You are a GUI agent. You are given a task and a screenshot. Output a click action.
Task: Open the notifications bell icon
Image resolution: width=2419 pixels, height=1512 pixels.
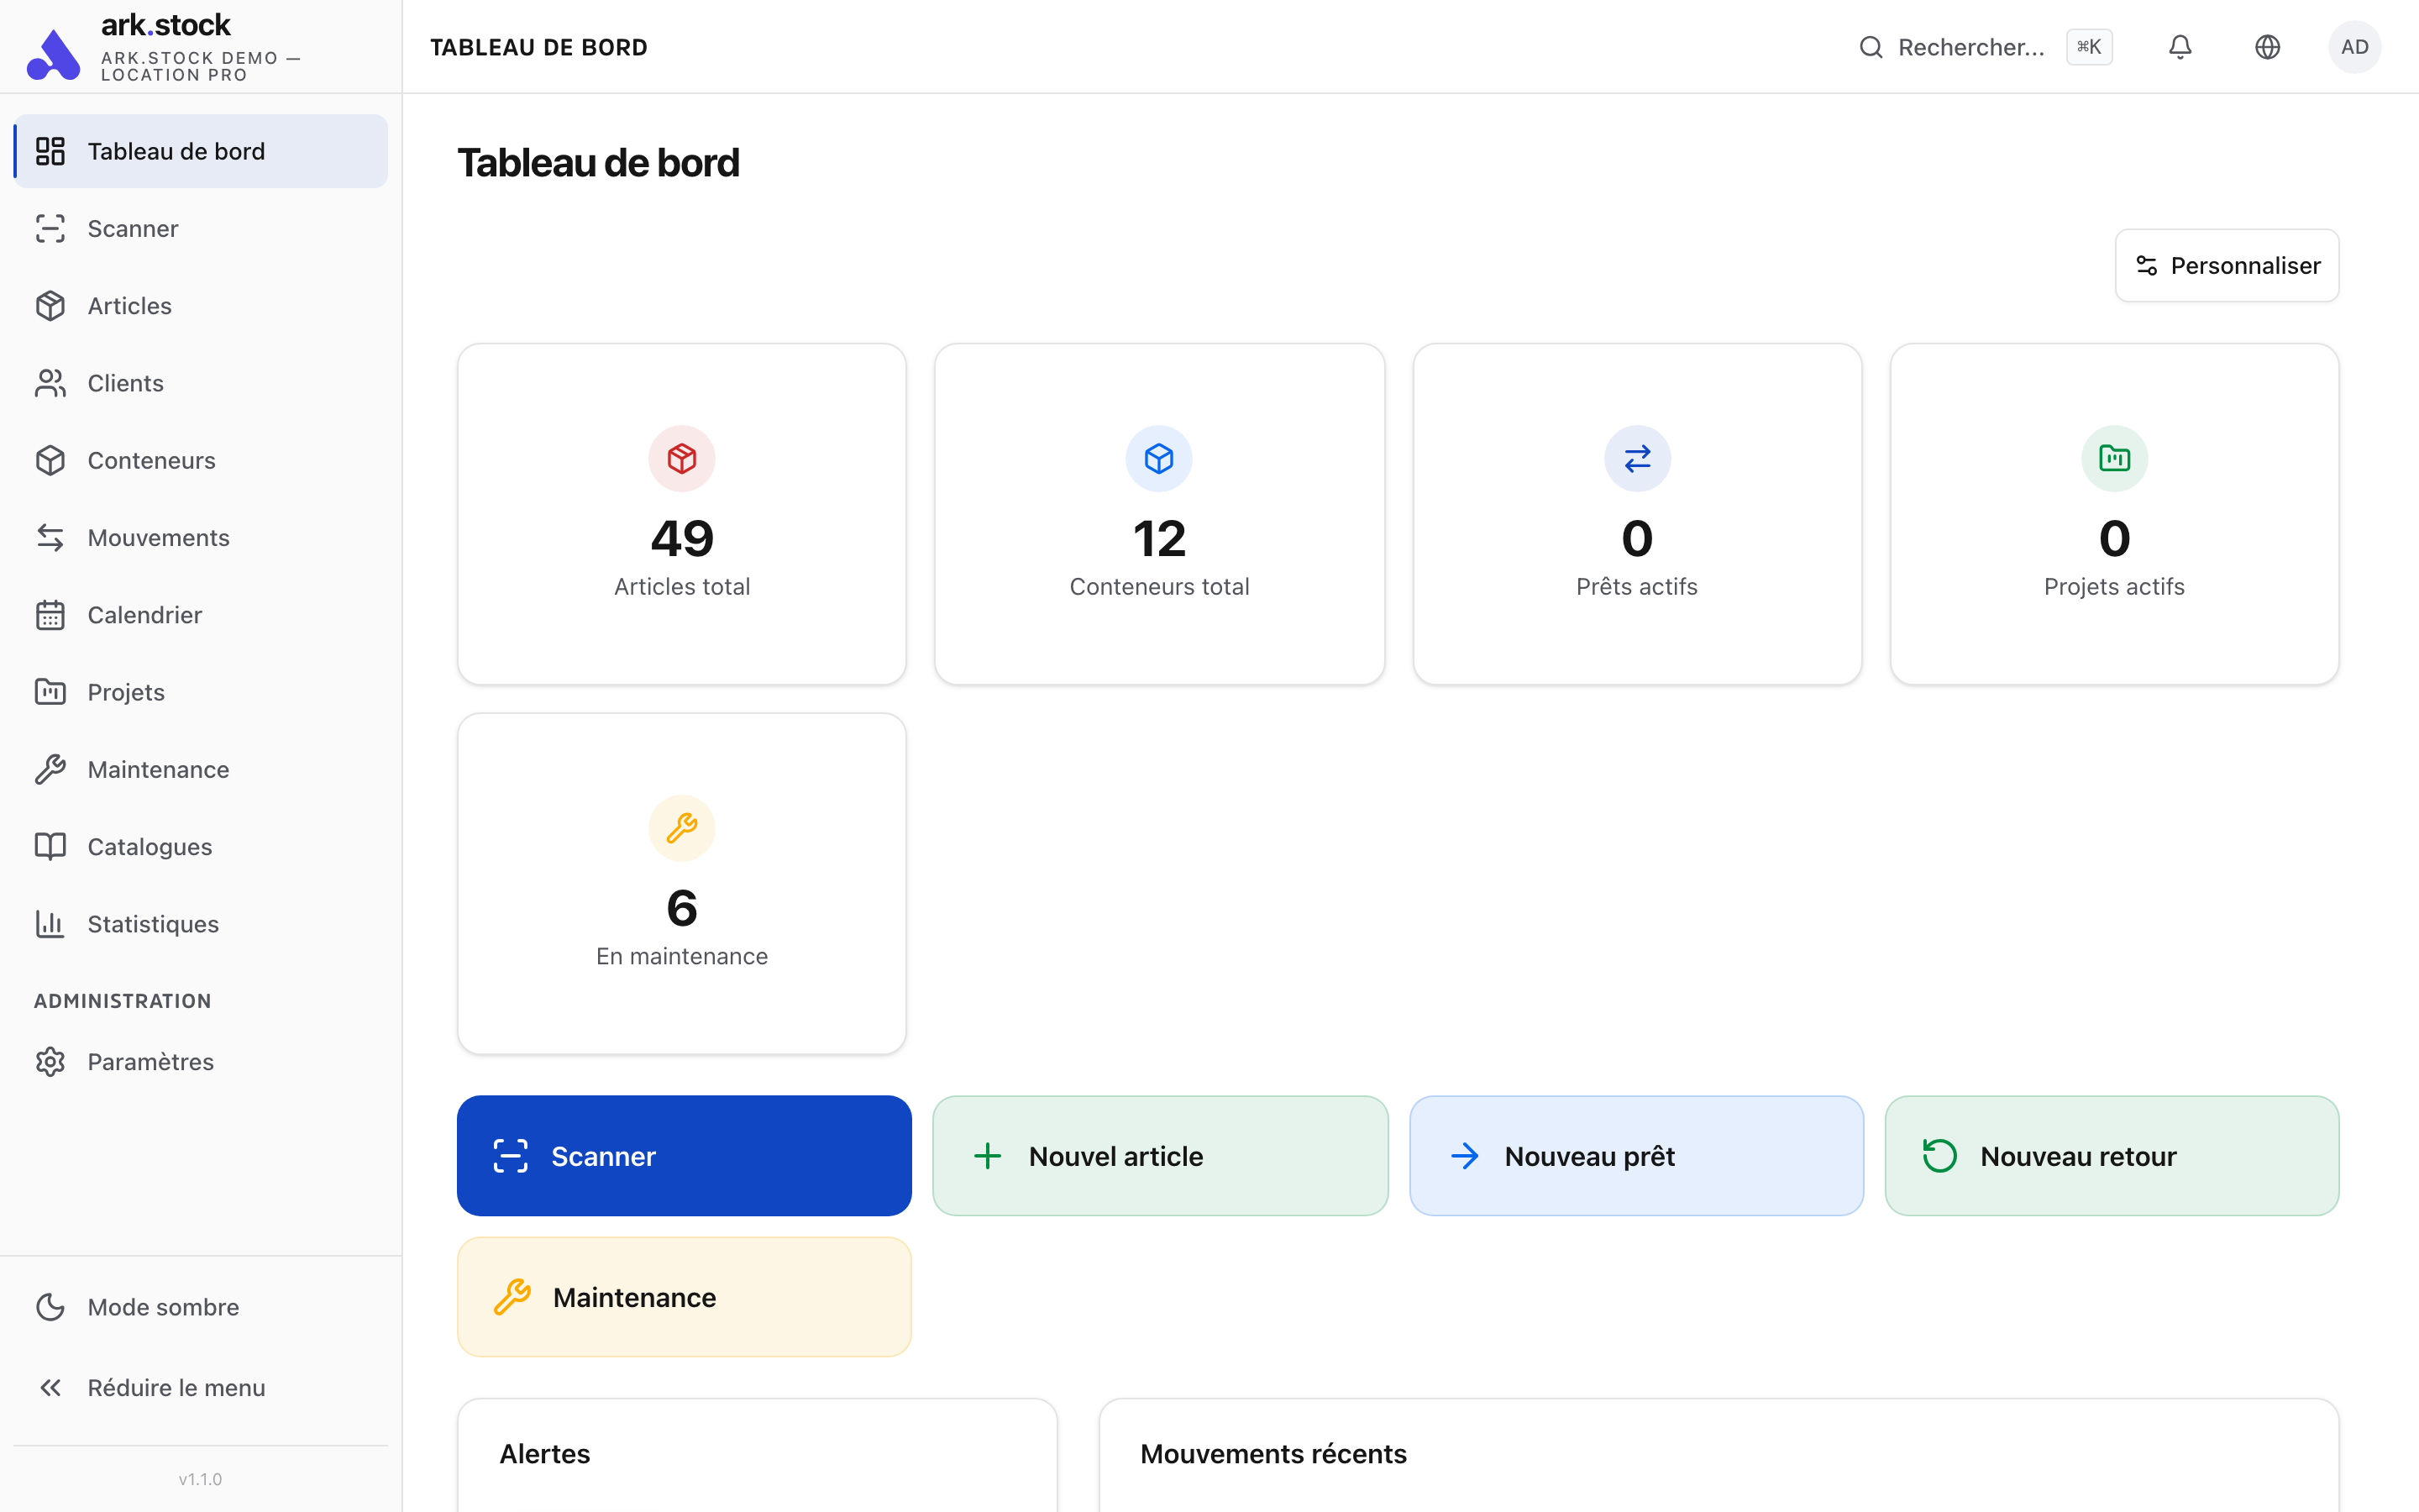click(2179, 46)
